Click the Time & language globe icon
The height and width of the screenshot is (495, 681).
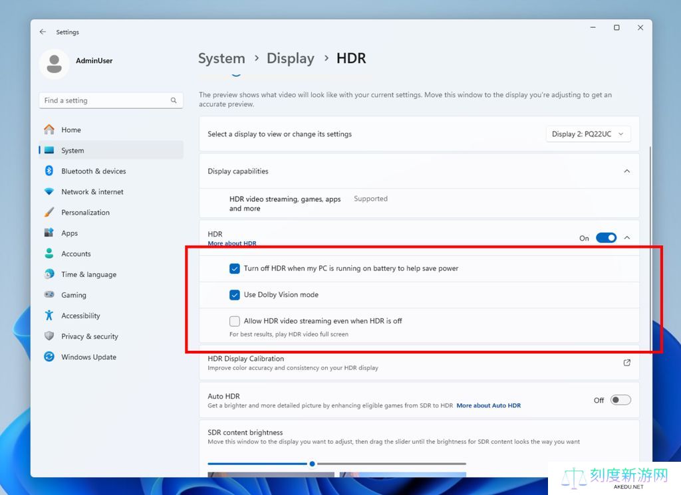click(49, 274)
